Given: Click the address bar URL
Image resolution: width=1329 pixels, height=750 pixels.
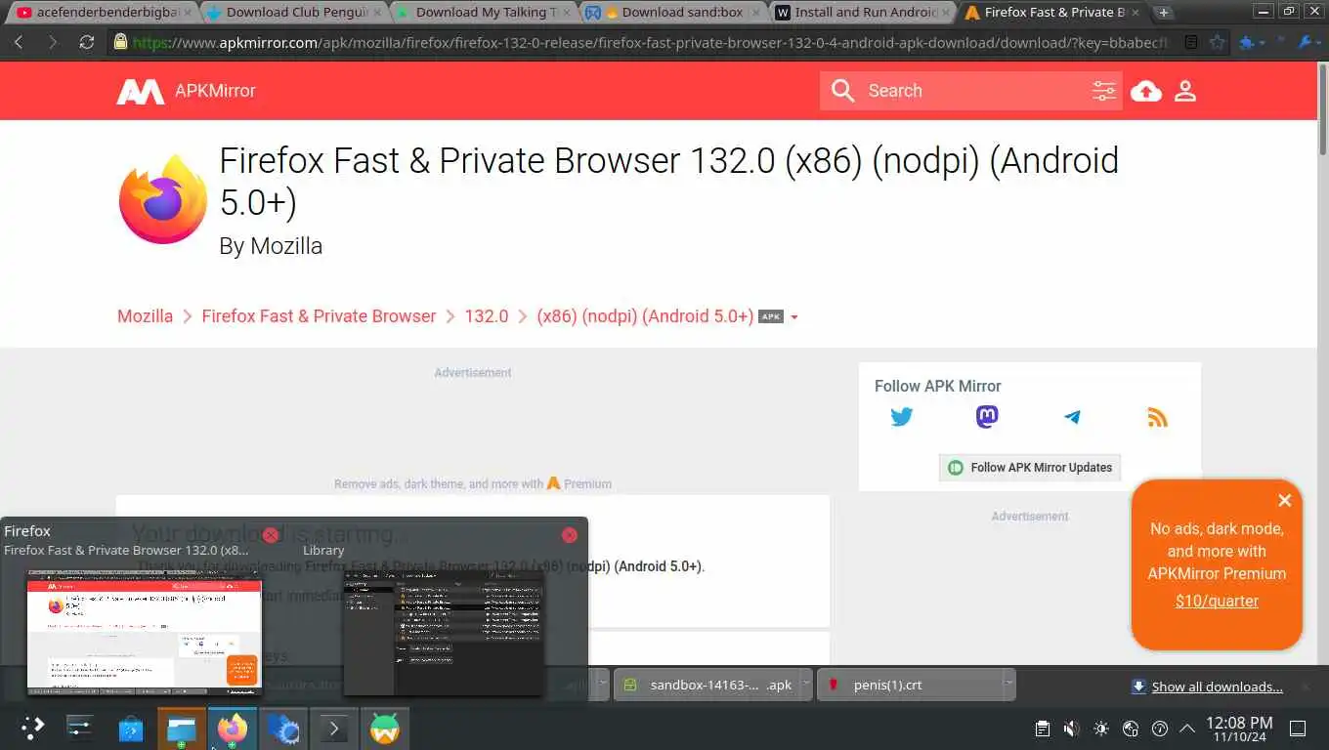Looking at the screenshot, I should (x=650, y=42).
